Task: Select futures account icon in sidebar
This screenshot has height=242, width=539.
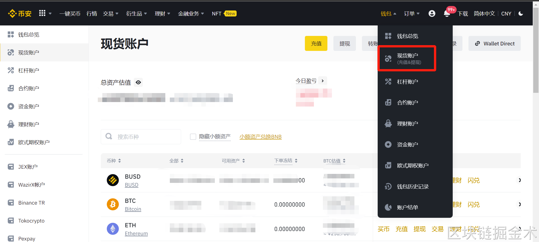Action: (11, 88)
